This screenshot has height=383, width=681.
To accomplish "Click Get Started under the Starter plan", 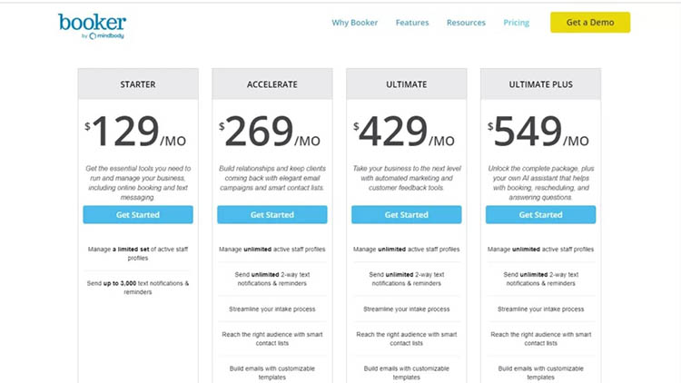I will pos(138,214).
